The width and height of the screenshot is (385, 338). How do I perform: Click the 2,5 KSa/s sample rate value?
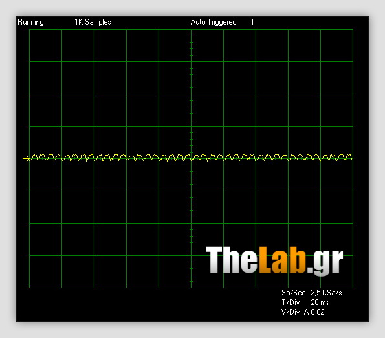pyautogui.click(x=326, y=293)
